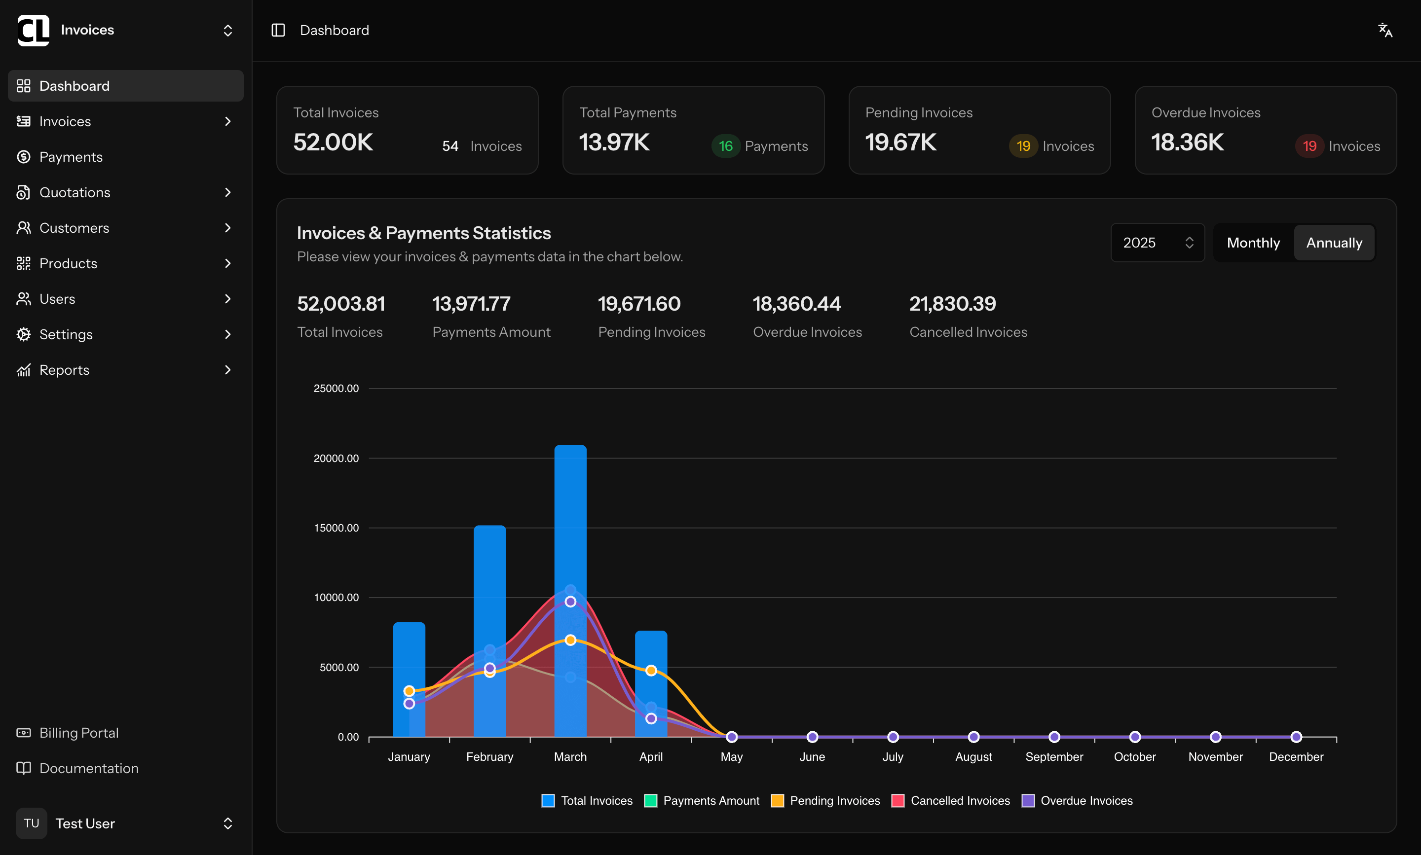Click the sidebar collapse panel icon
1421x855 pixels.
point(278,30)
